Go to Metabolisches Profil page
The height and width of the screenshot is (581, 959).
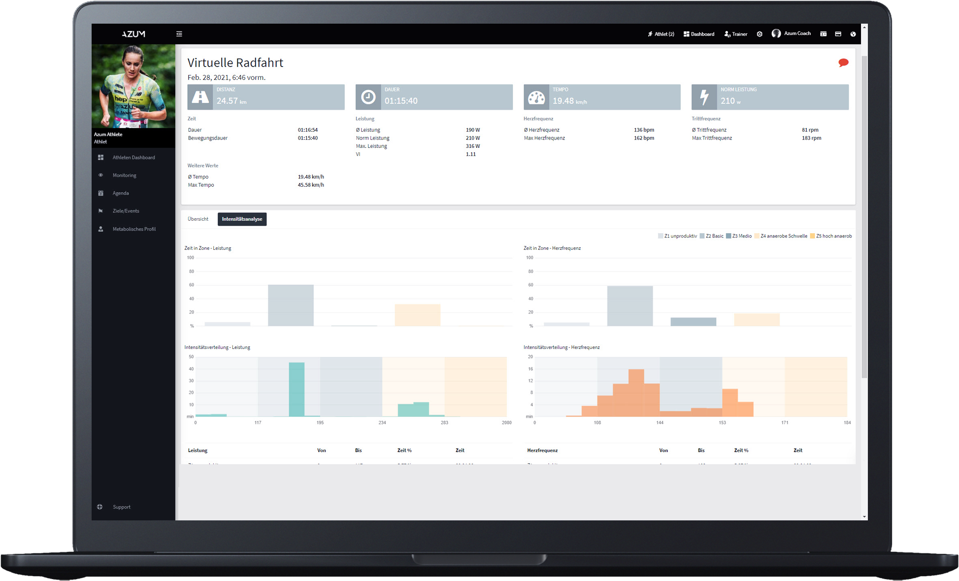(134, 229)
